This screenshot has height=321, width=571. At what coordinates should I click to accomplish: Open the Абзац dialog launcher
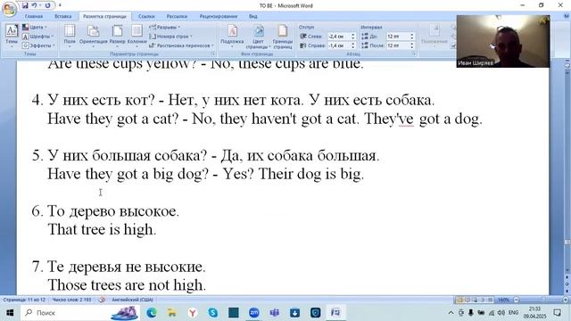tap(414, 53)
